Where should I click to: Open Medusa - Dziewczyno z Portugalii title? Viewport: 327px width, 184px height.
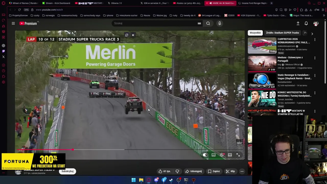(290, 59)
